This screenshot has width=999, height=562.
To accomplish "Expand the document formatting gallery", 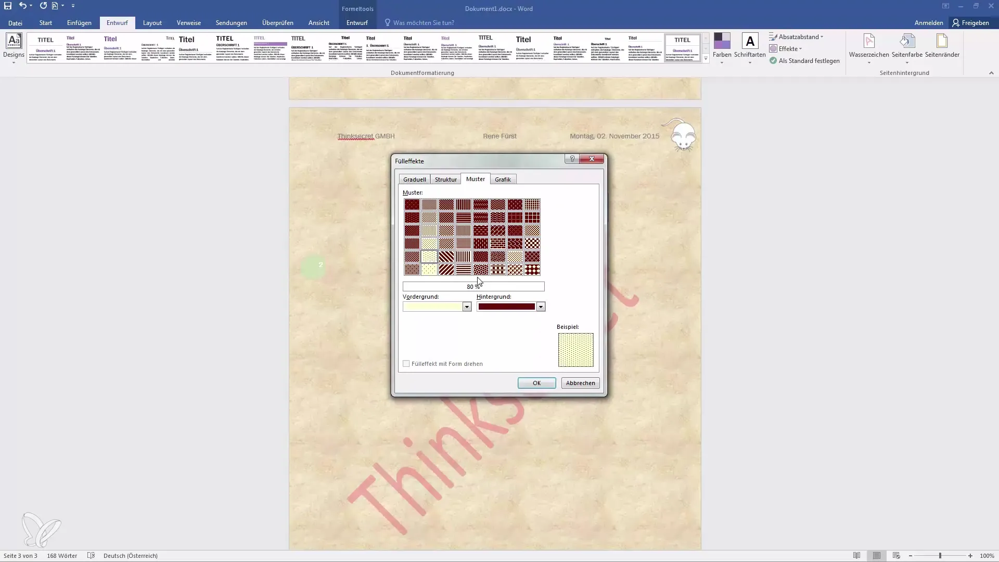I will click(706, 59).
